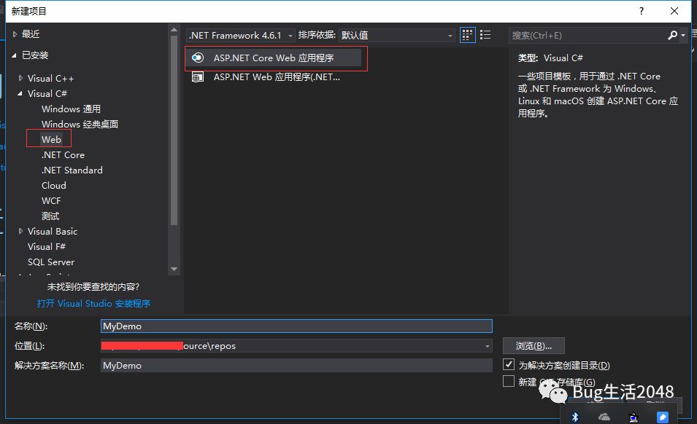Switch to list view icon
Screen dimensions: 697x424
tap(485, 35)
